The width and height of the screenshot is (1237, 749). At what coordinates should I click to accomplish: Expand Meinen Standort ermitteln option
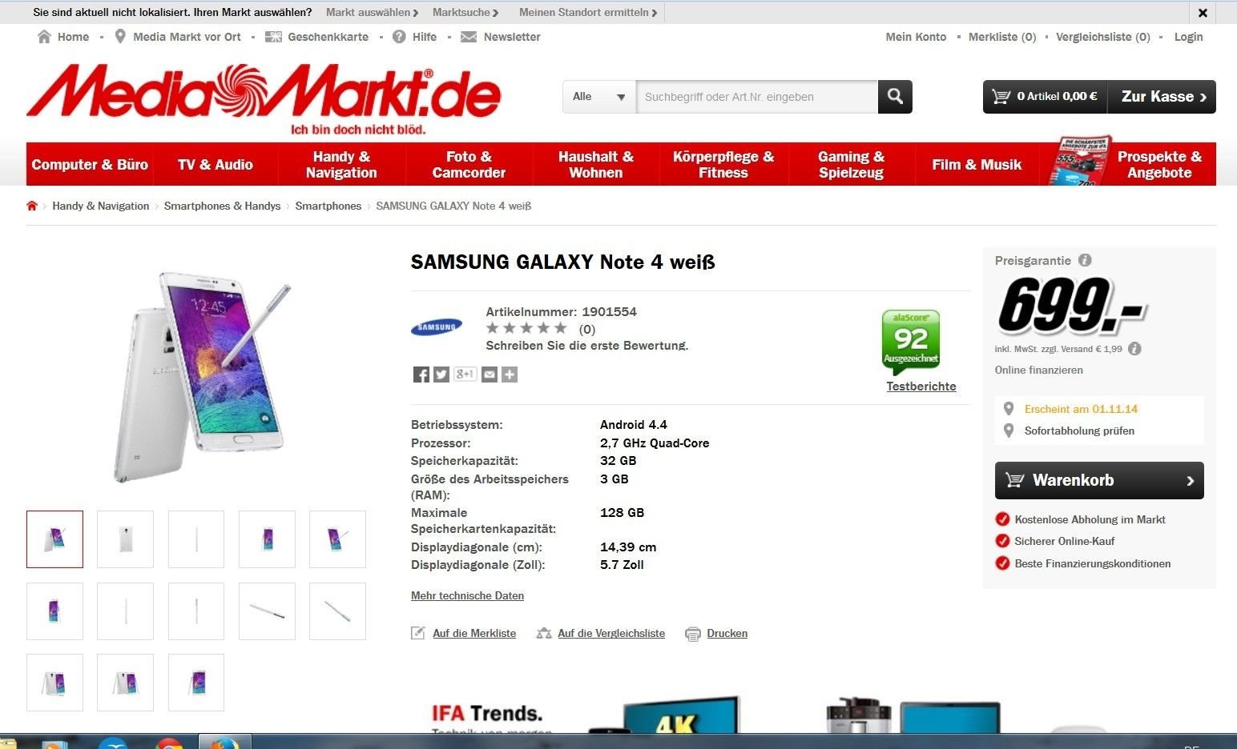pos(588,13)
